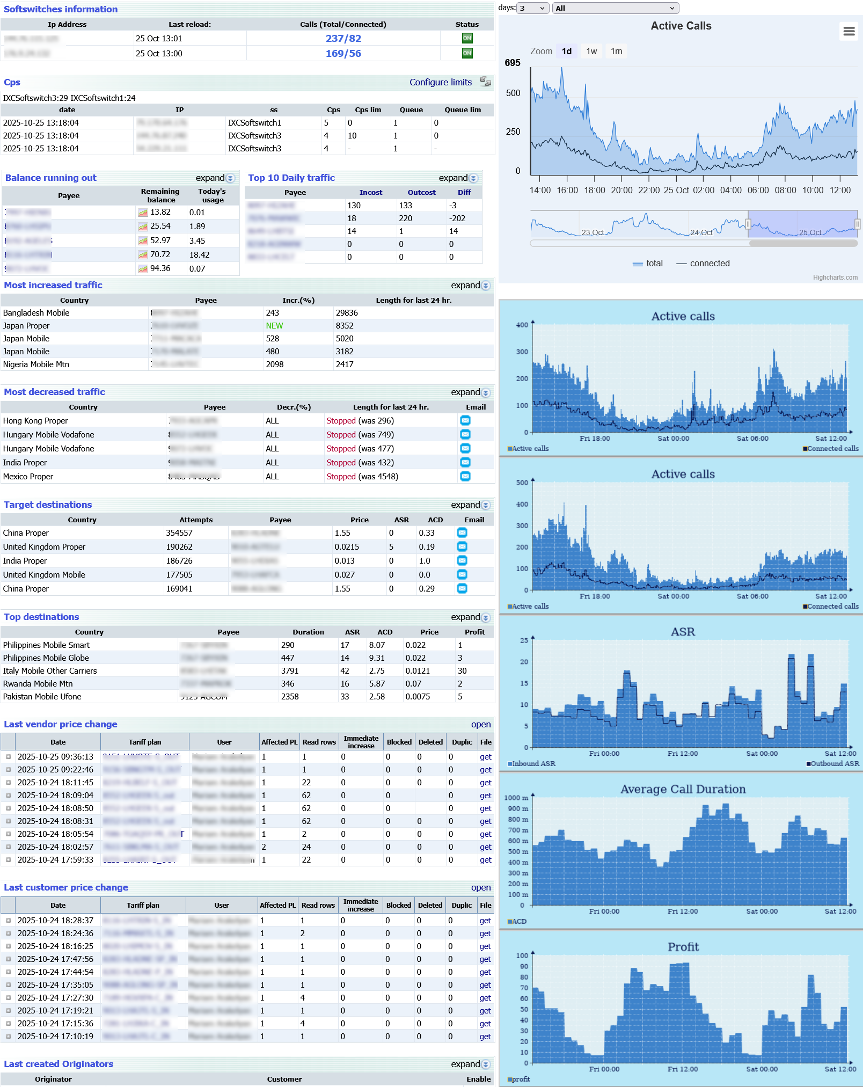The height and width of the screenshot is (1087, 863).
Task: Open balance chart icon beside 13.82
Action: coord(143,212)
